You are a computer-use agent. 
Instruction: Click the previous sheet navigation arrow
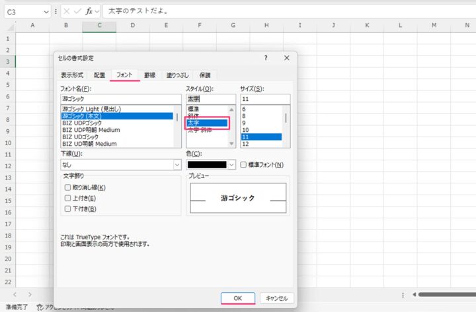coord(13,294)
